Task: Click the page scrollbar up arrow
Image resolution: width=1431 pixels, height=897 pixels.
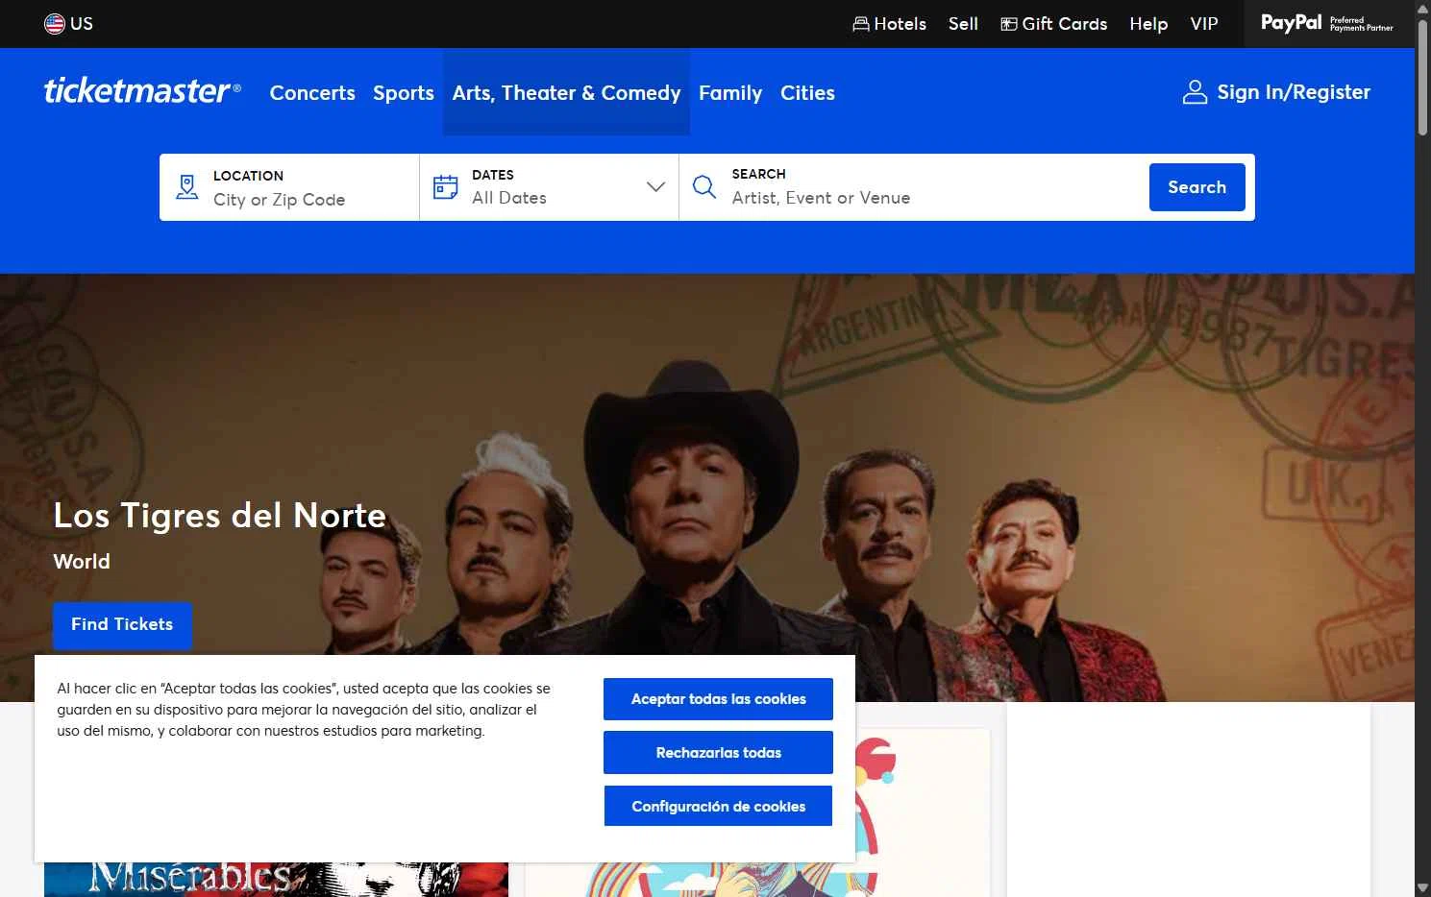Action: click(x=1422, y=9)
